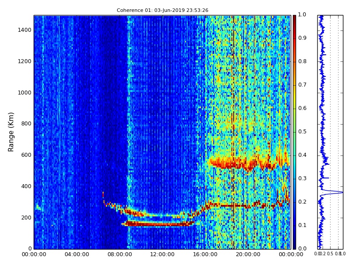Click the colorbar 0.4 tick label
This screenshot has width=354, height=265.
point(302,155)
